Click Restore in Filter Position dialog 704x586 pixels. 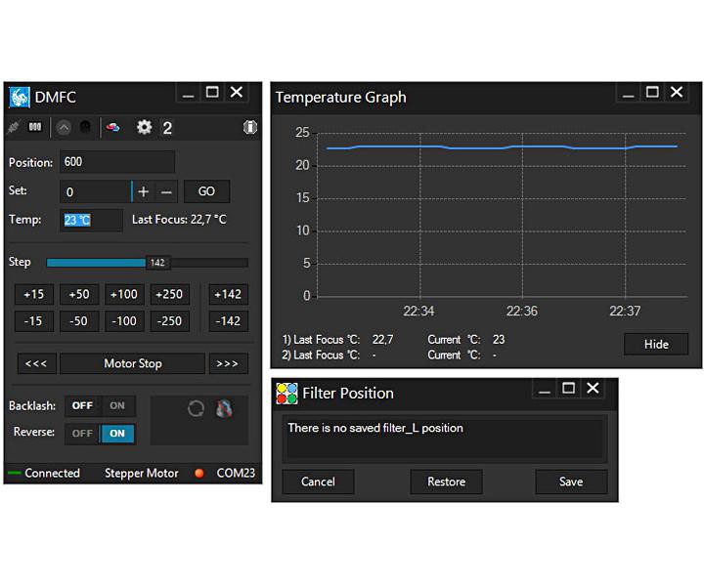tap(446, 481)
